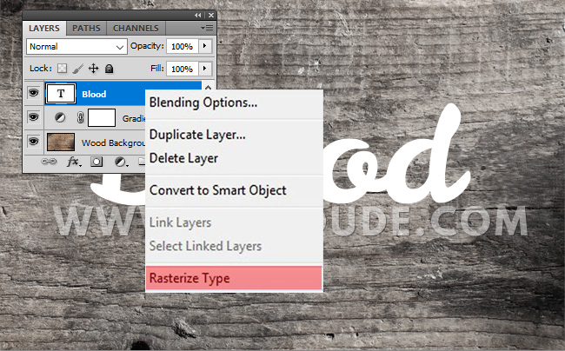Screen dimensions: 565x351
Task: Collapse the panel with double arrows
Action: pos(198,15)
